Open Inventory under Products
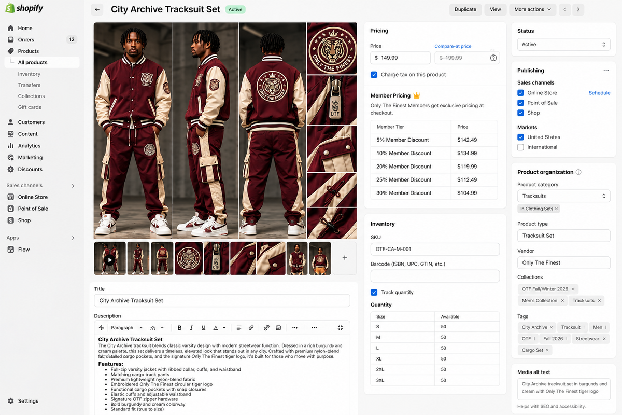622x415 pixels. click(29, 74)
